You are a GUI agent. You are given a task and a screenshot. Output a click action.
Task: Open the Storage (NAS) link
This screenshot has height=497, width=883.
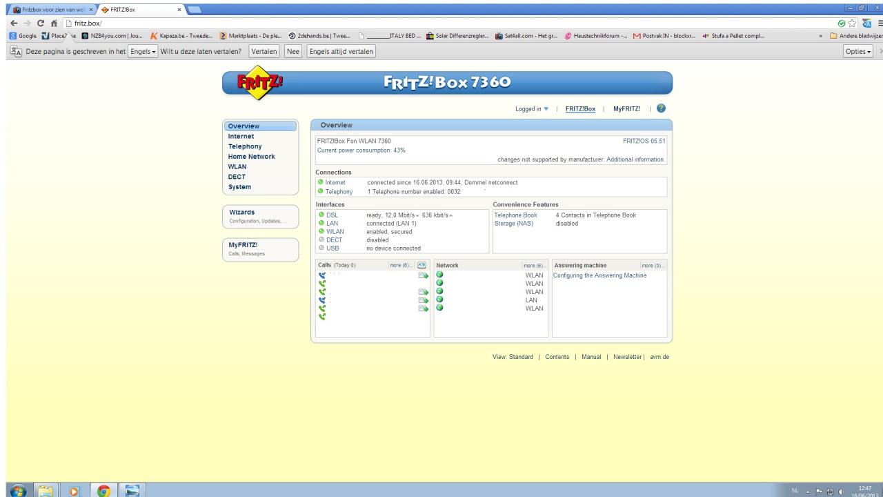coord(515,224)
